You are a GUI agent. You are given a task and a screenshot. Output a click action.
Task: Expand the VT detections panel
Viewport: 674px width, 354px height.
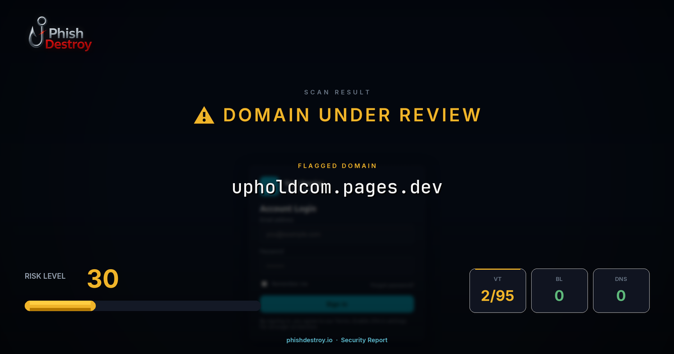pyautogui.click(x=498, y=291)
